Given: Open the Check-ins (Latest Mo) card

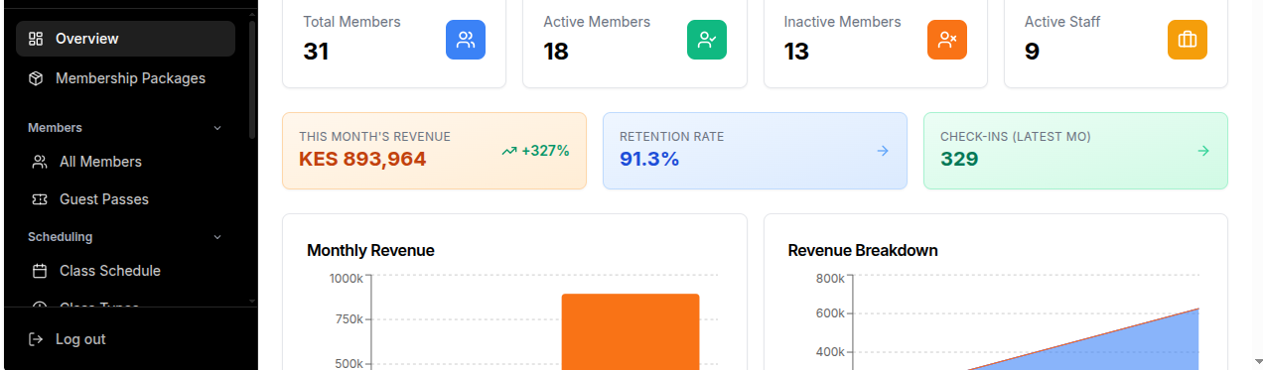Looking at the screenshot, I should 1075,151.
